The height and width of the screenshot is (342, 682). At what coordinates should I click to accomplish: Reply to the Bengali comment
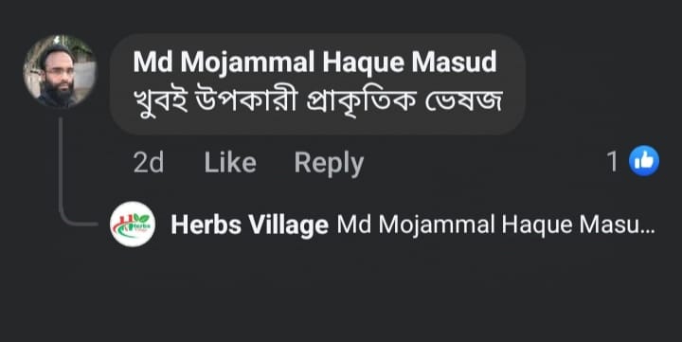click(x=329, y=163)
